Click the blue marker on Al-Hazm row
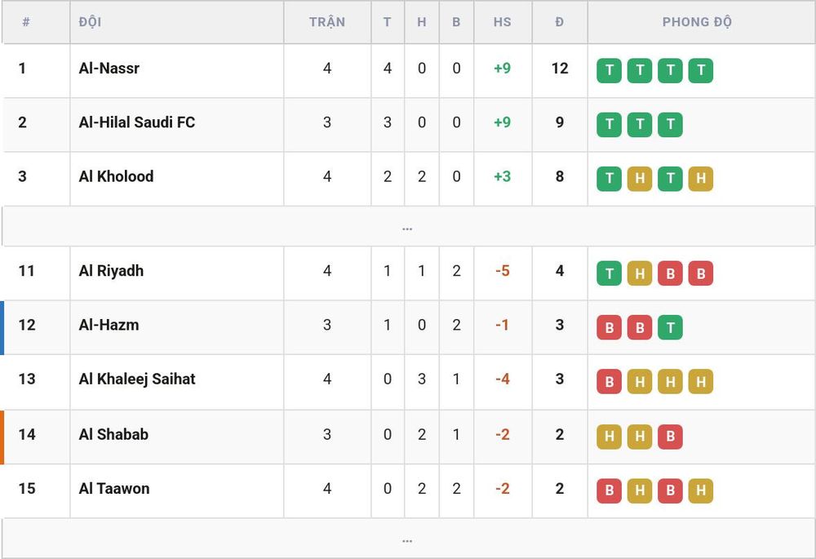This screenshot has width=816, height=559. [2, 327]
